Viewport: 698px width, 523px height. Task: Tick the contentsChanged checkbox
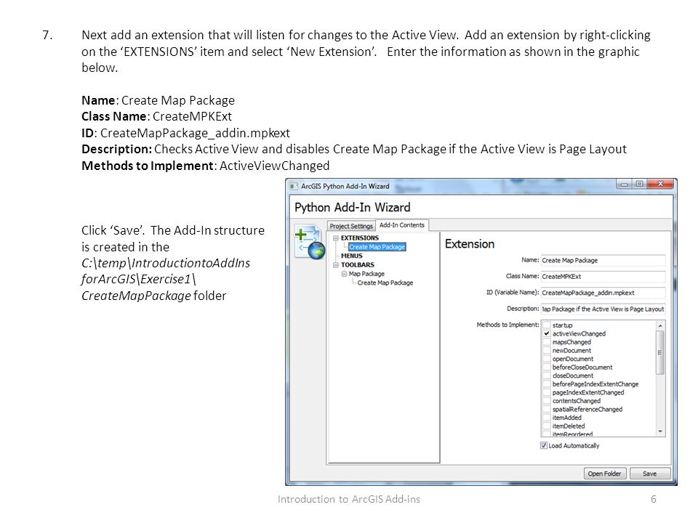(x=547, y=401)
